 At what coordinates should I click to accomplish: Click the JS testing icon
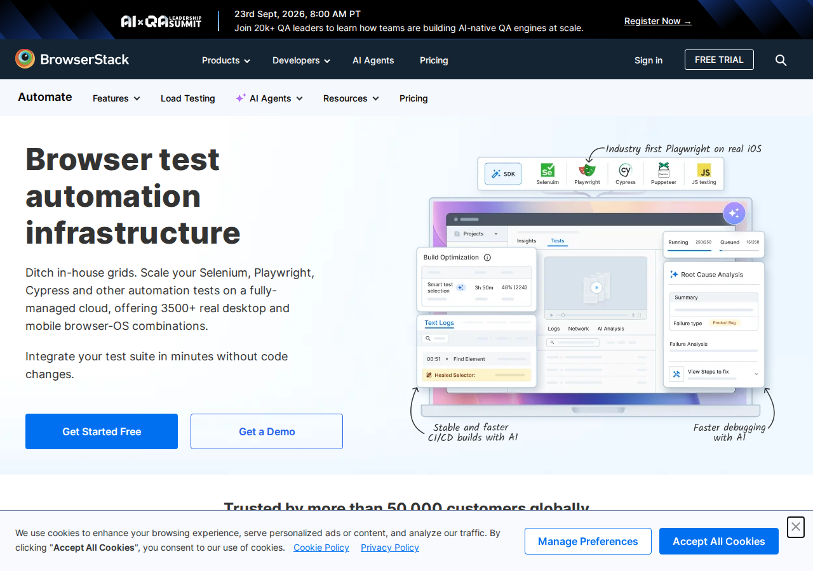coord(704,171)
